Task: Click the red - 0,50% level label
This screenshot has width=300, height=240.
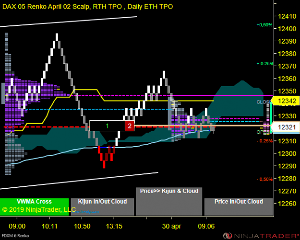Action: pyautogui.click(x=264, y=179)
